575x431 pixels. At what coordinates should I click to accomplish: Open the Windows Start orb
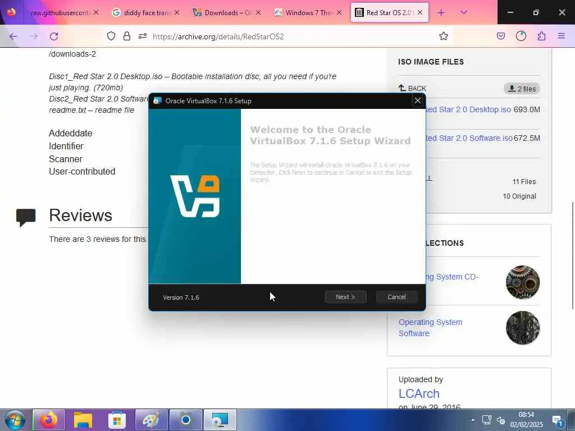pyautogui.click(x=15, y=420)
